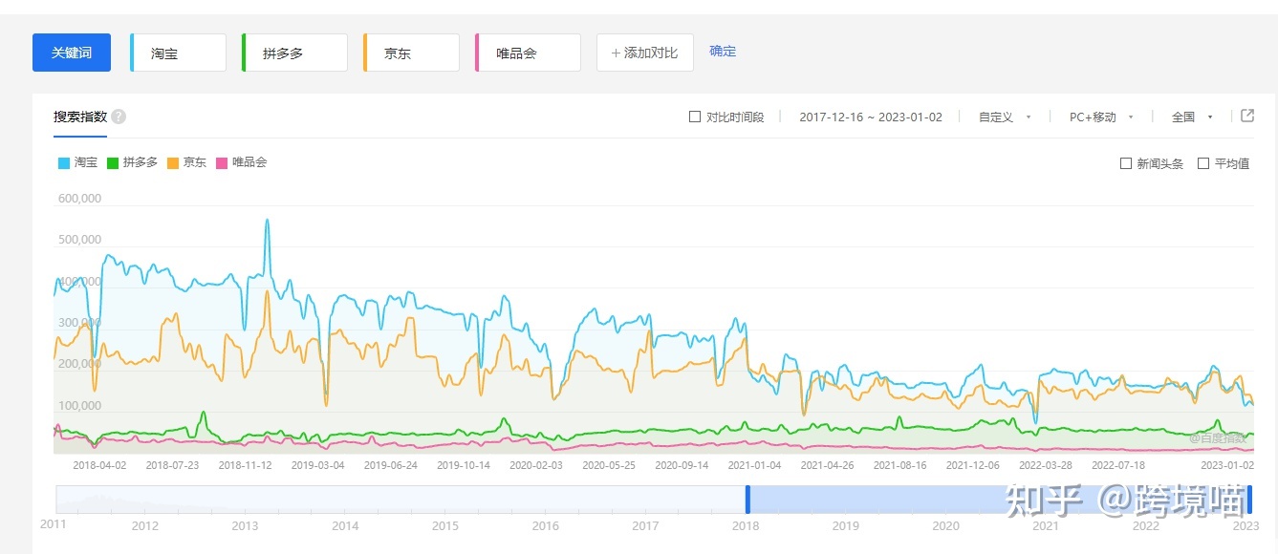This screenshot has width=1278, height=554.
Task: Click the 确定 confirm link
Action: pos(723,52)
